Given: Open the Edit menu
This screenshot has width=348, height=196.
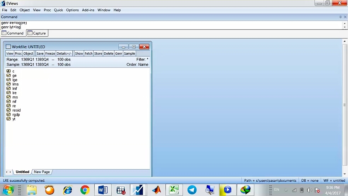Looking at the screenshot, I should click(13, 10).
